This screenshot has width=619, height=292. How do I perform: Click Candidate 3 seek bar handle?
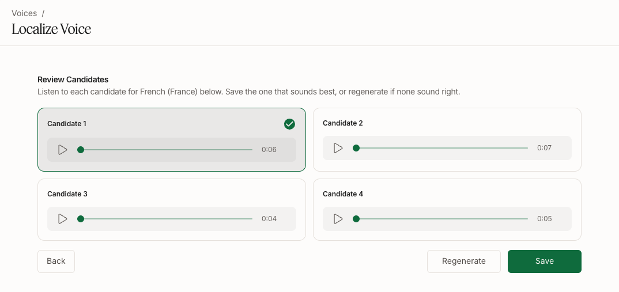point(81,219)
